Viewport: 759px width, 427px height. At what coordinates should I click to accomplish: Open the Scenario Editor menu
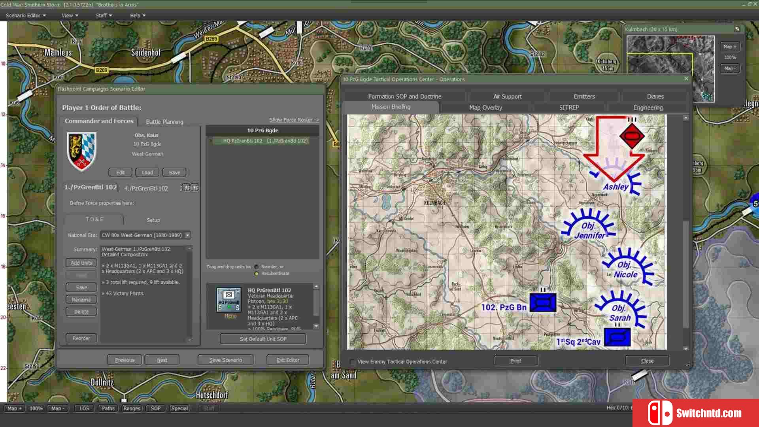[26, 15]
